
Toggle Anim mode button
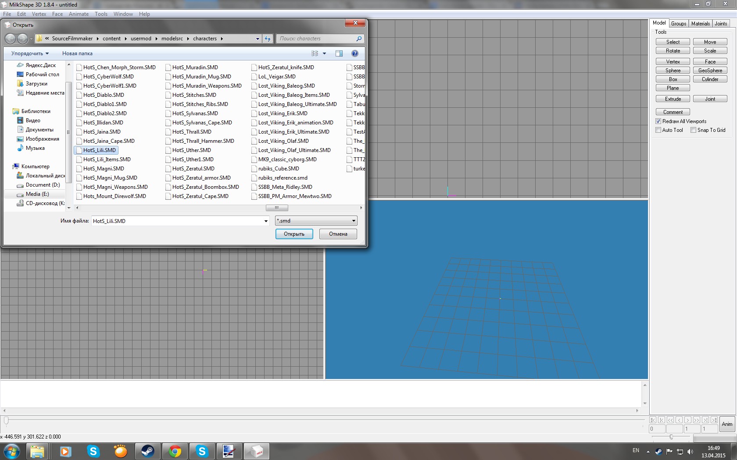coord(727,424)
